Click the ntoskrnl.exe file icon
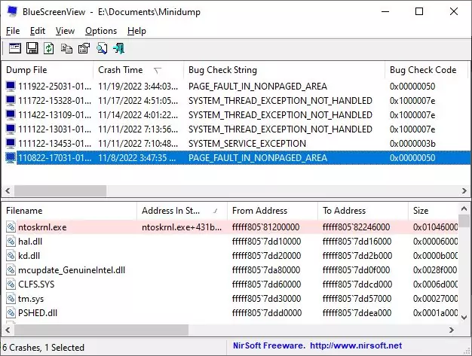The height and width of the screenshot is (356, 472). pyautogui.click(x=11, y=227)
